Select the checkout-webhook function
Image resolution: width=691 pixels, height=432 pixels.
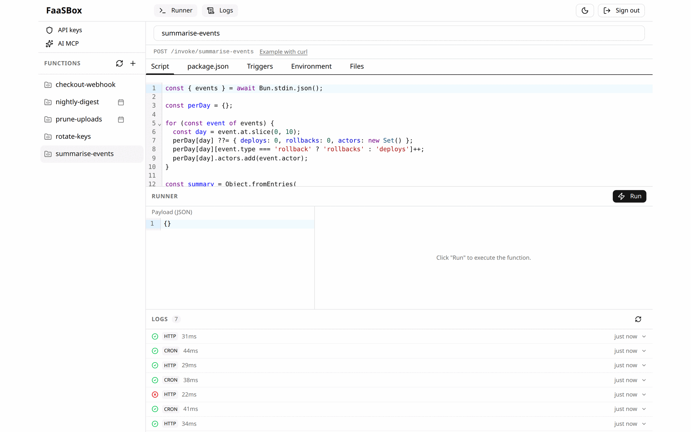point(92,85)
